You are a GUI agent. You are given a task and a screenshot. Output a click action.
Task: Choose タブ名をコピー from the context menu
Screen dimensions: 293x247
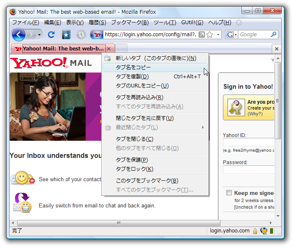click(x=155, y=67)
